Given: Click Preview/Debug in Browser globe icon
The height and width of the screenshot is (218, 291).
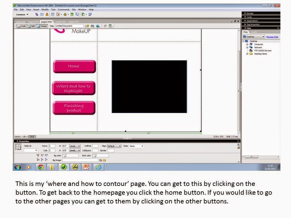Looking at the screenshot, I should 98,26.
